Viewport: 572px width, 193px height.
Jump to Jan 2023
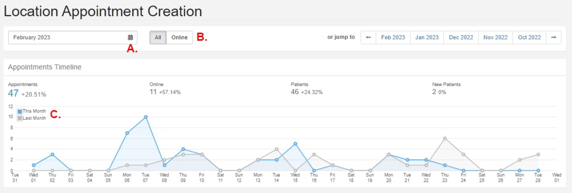click(427, 37)
